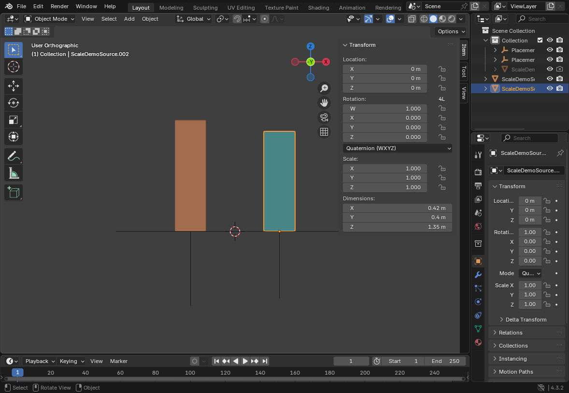The width and height of the screenshot is (569, 393).
Task: Toggle proportional editing button
Action: point(265,19)
